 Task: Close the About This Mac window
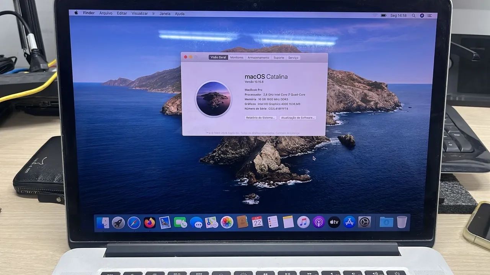(186, 57)
